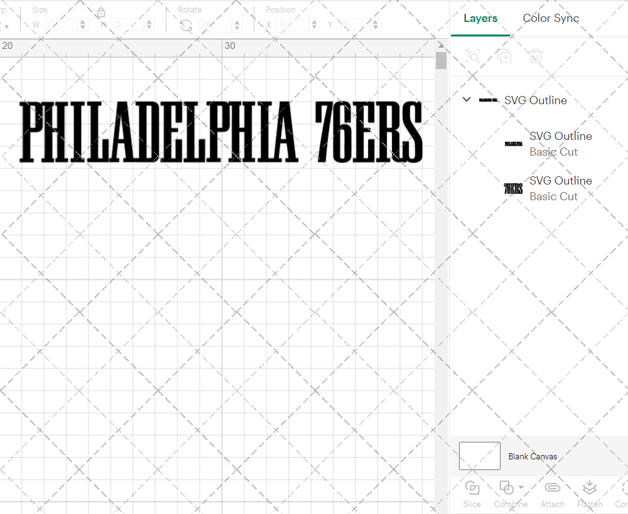The width and height of the screenshot is (628, 514).
Task: Click the Group layers icon
Action: click(x=473, y=56)
